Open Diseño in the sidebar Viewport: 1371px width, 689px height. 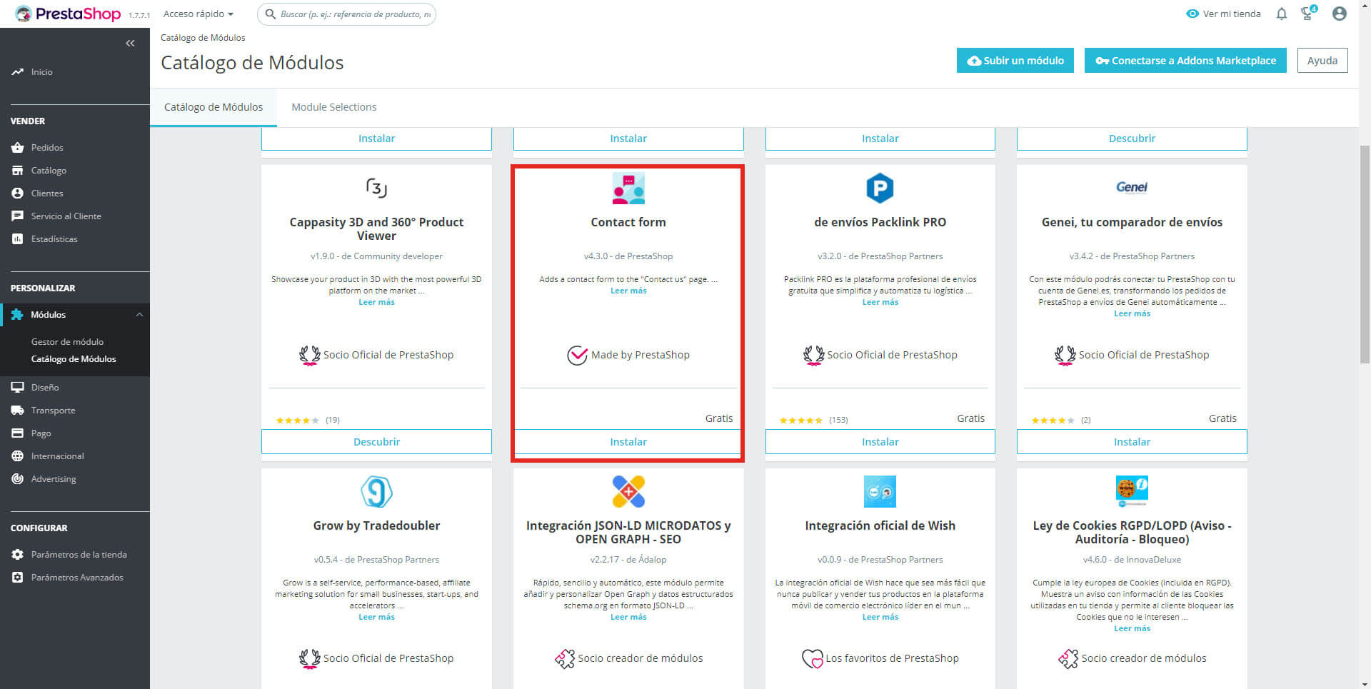[x=45, y=388]
